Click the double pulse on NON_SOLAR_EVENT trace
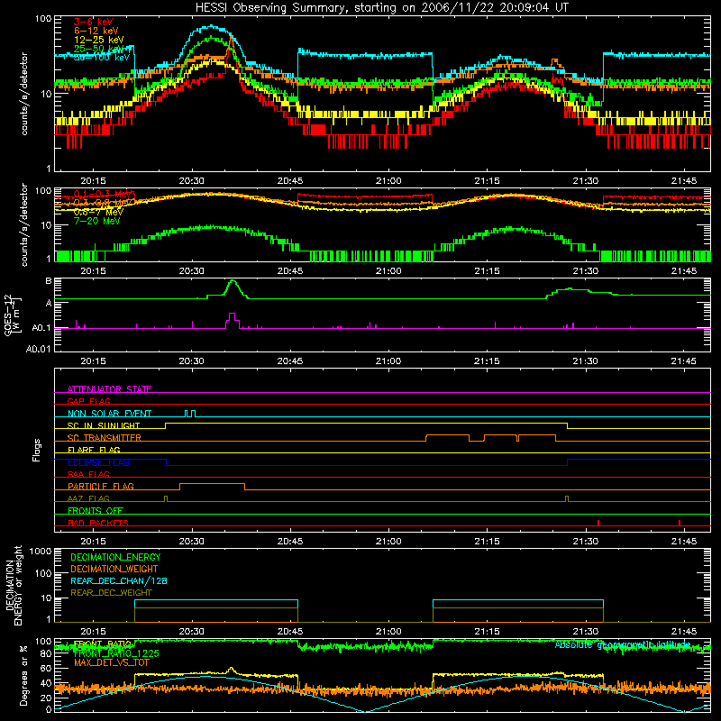The width and height of the screenshot is (721, 721). [x=190, y=414]
